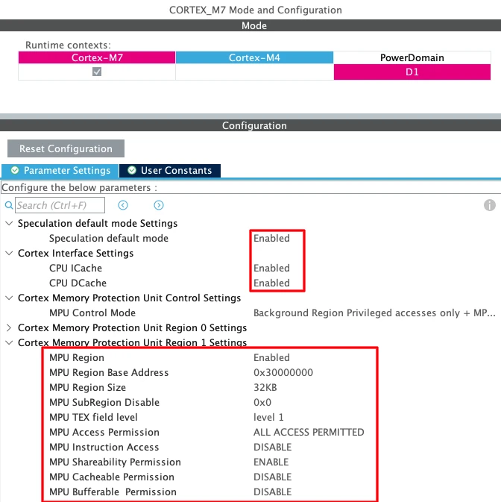The height and width of the screenshot is (502, 501).
Task: Select the MPU SubRegion Disable label
Action: 104,403
